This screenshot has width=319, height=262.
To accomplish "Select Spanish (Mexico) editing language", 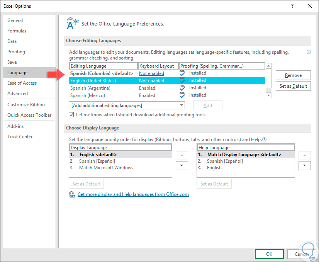I will [167, 95].
